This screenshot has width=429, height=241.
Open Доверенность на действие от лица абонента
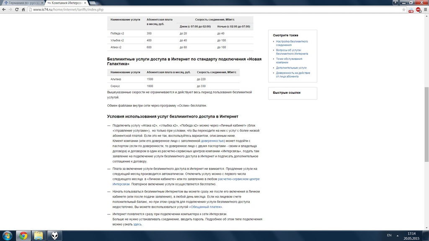pos(293,74)
